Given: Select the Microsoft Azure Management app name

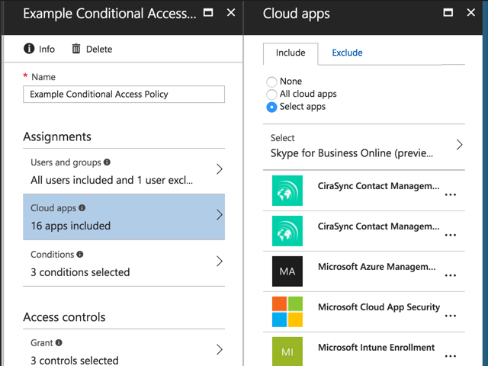Looking at the screenshot, I should click(x=377, y=267).
